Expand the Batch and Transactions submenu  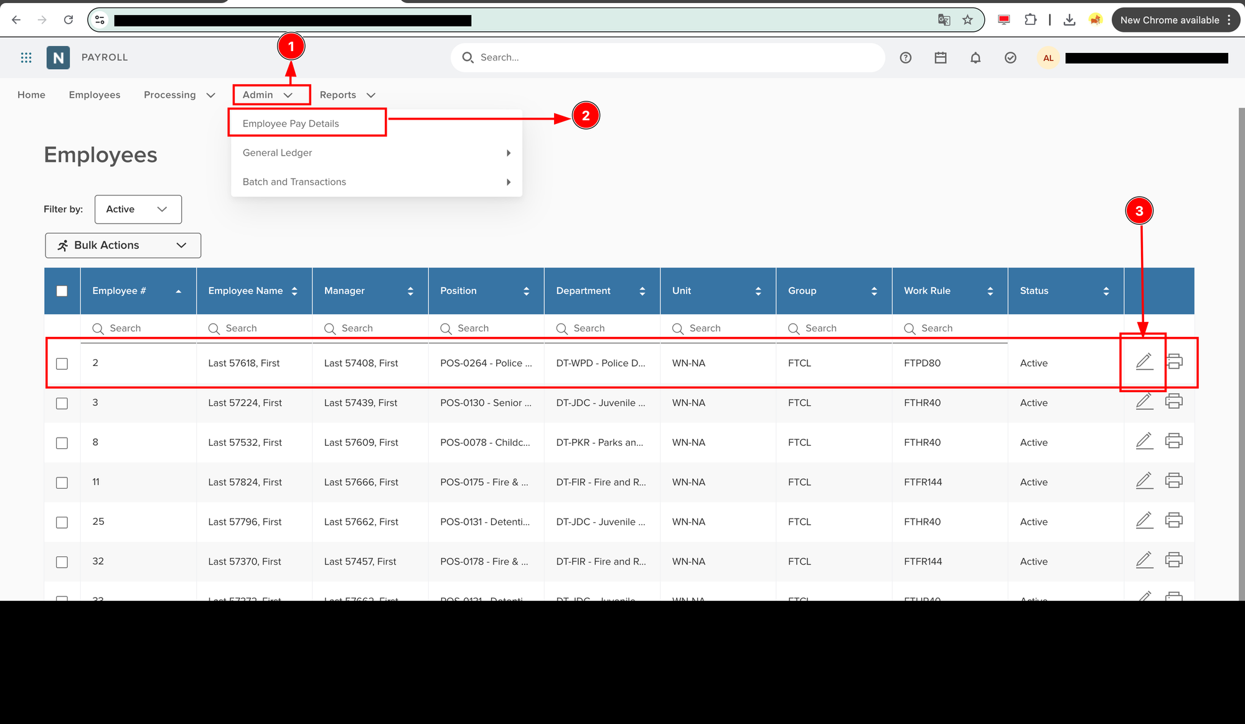tap(376, 182)
